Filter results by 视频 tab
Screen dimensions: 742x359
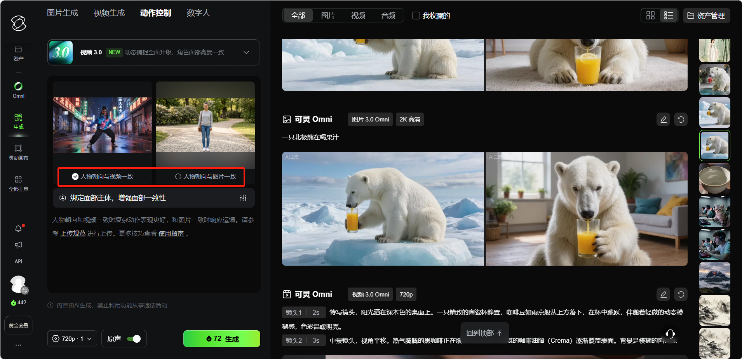(x=358, y=16)
